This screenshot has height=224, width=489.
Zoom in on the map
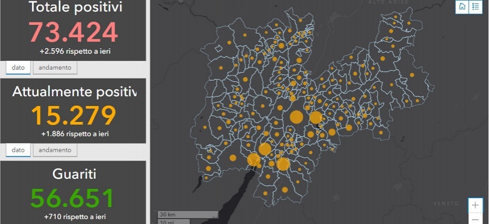point(475,205)
